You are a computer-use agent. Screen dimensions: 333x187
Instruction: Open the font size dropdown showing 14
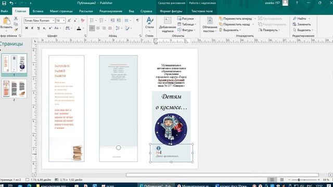coord(63,21)
